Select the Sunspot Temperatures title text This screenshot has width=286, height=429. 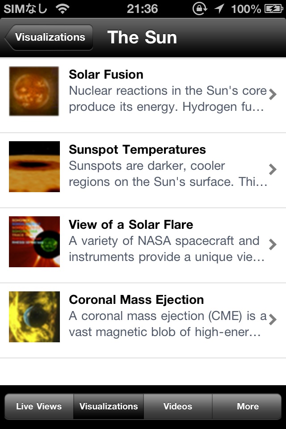137,150
